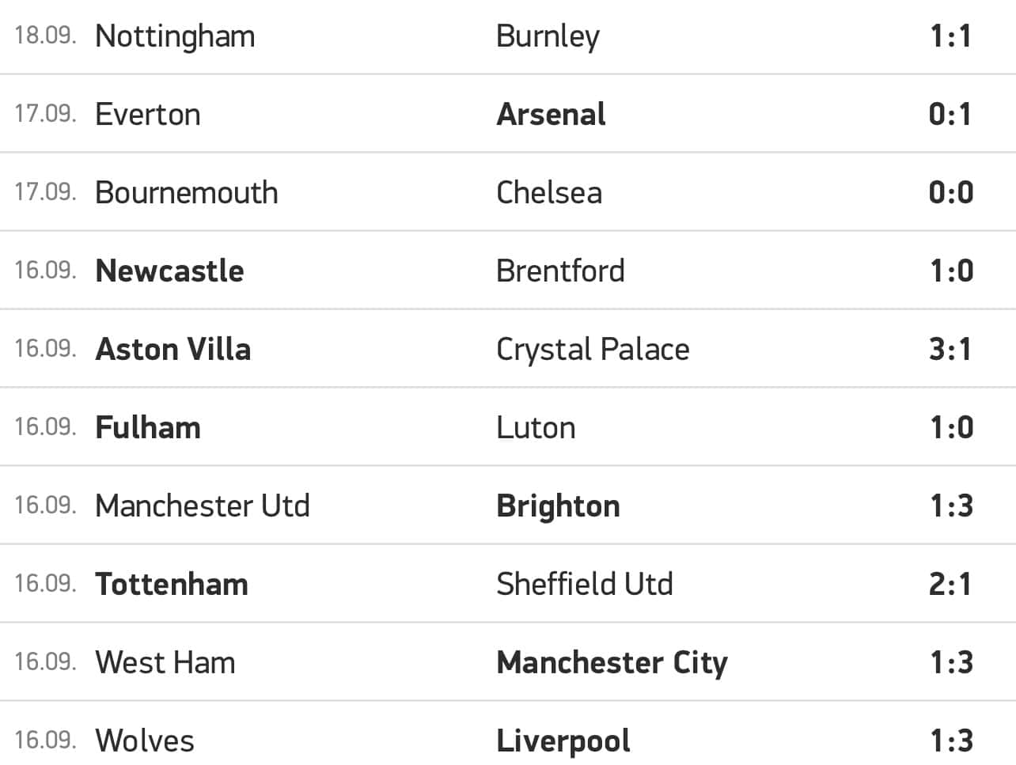The width and height of the screenshot is (1016, 765).
Task: Click the 18.09. date of Nottingham match
Action: 45,36
